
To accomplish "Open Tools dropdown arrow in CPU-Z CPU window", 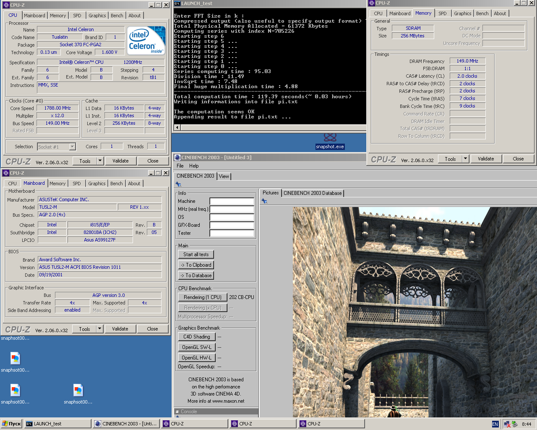I will (100, 161).
